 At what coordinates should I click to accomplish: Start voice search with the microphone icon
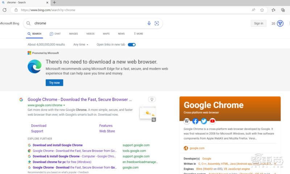tap(149, 23)
